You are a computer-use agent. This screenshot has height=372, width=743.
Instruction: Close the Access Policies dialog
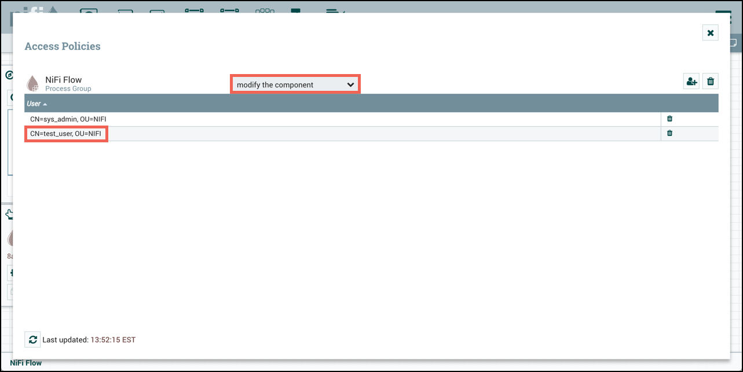point(710,32)
